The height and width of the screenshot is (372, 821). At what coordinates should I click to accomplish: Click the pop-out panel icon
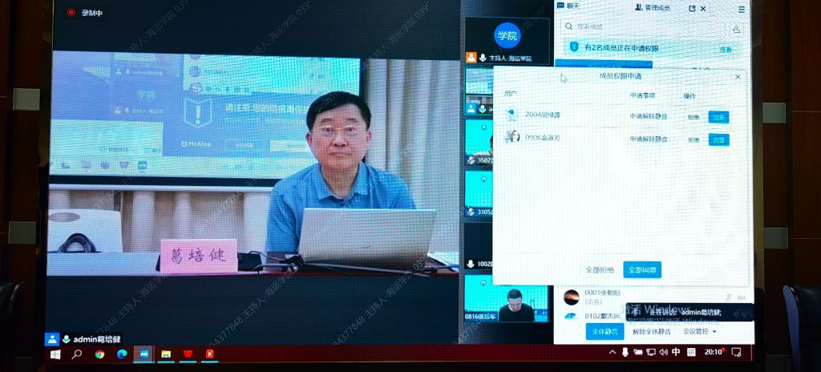[692, 9]
